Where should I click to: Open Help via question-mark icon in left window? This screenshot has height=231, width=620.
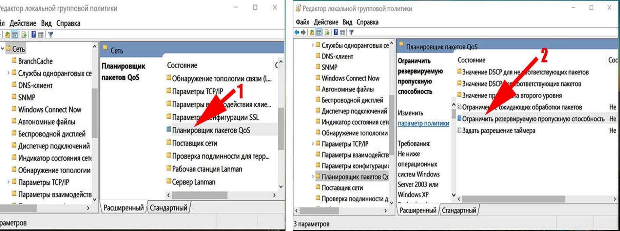coord(34,34)
